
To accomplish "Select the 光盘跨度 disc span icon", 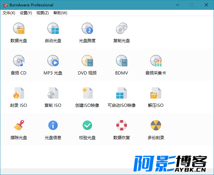I will click(x=87, y=28).
